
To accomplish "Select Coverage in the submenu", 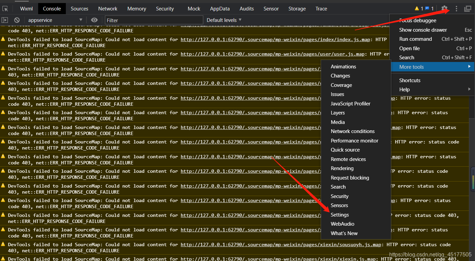I will pyautogui.click(x=356, y=85).
